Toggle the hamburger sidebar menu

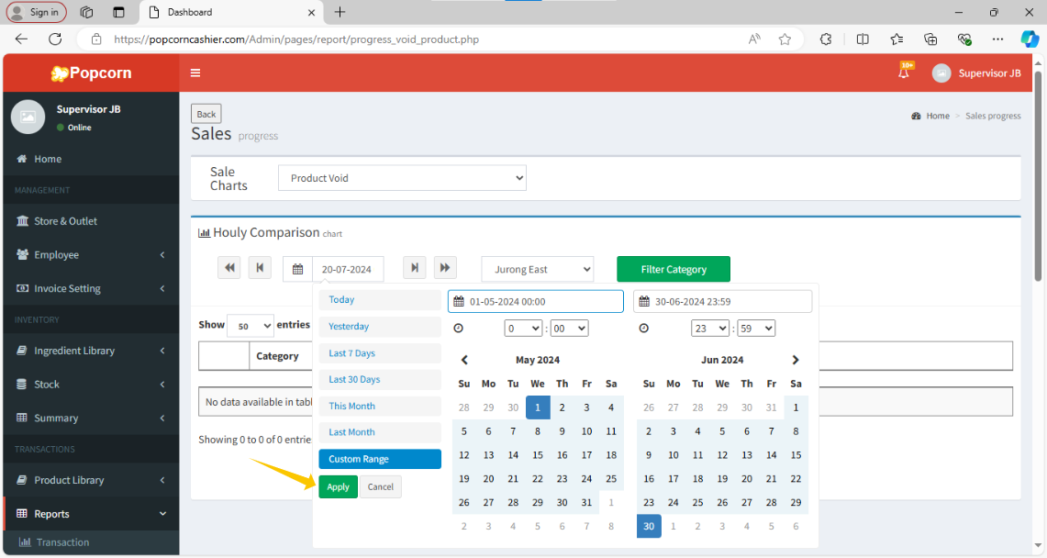[x=195, y=73]
